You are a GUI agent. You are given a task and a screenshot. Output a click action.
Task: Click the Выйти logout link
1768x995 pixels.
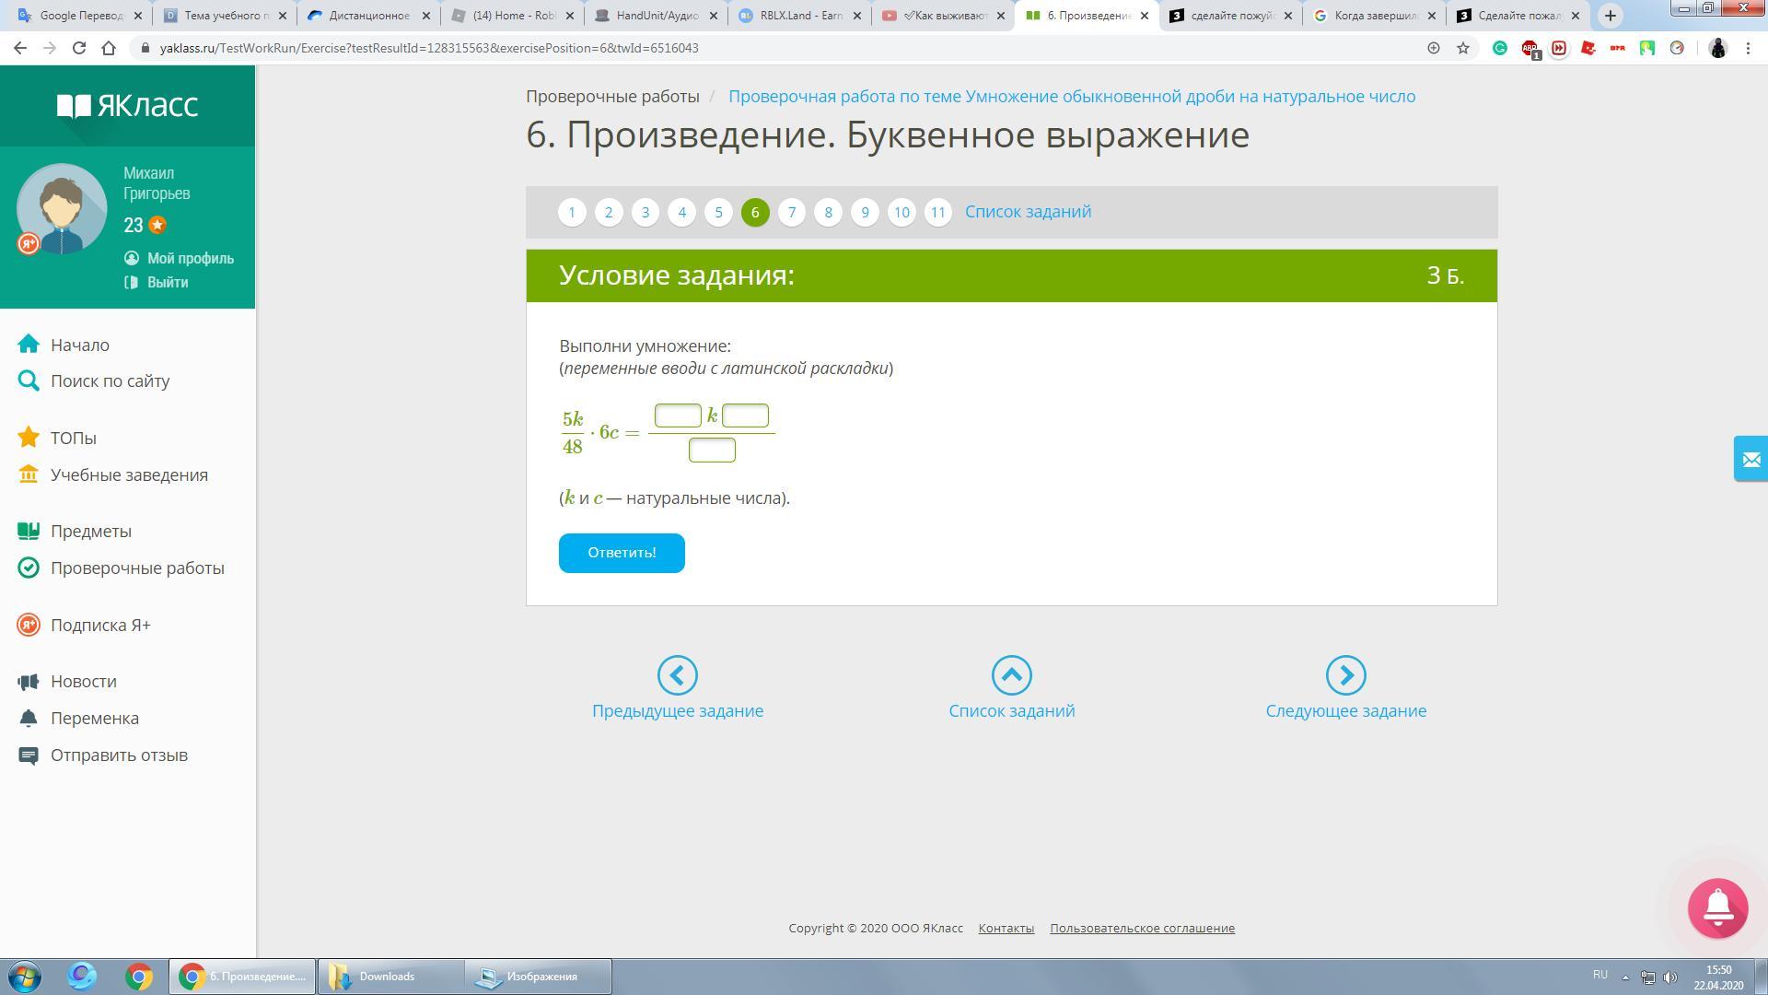point(167,282)
